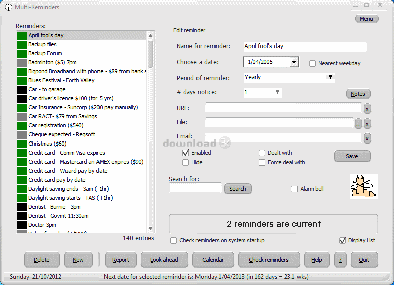394x285 pixels.
Task: Click the Delete button
Action: click(x=42, y=260)
